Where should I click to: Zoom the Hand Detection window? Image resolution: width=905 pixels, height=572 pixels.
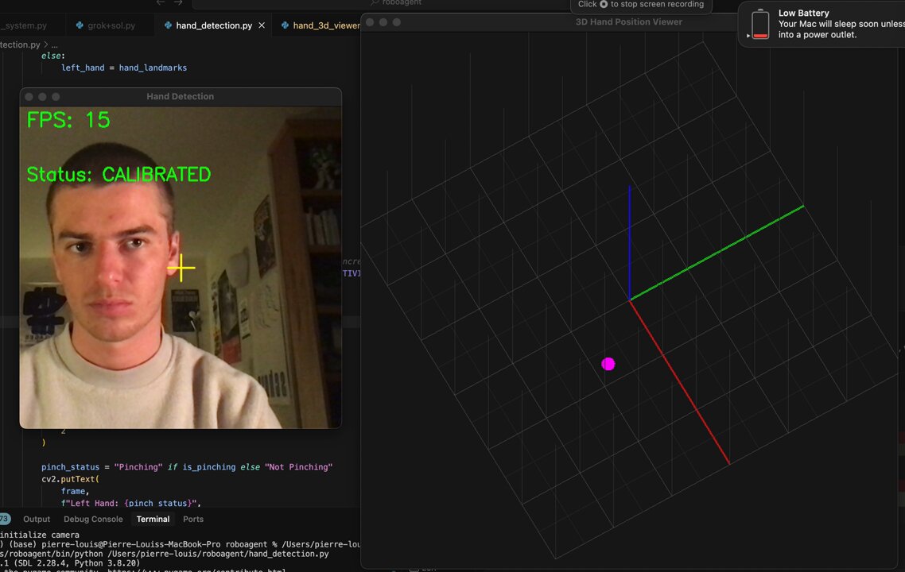(56, 97)
